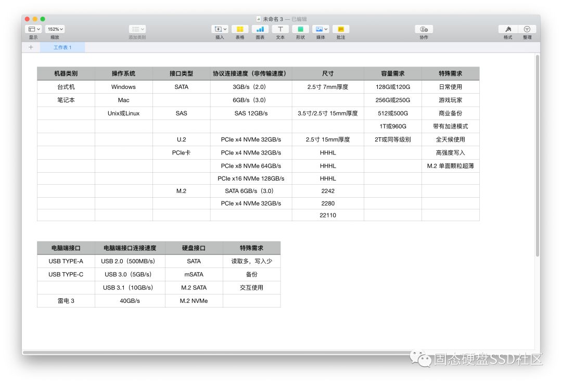562x384 pixels.
Task: Select the U.2 cell
Action: 182,139
